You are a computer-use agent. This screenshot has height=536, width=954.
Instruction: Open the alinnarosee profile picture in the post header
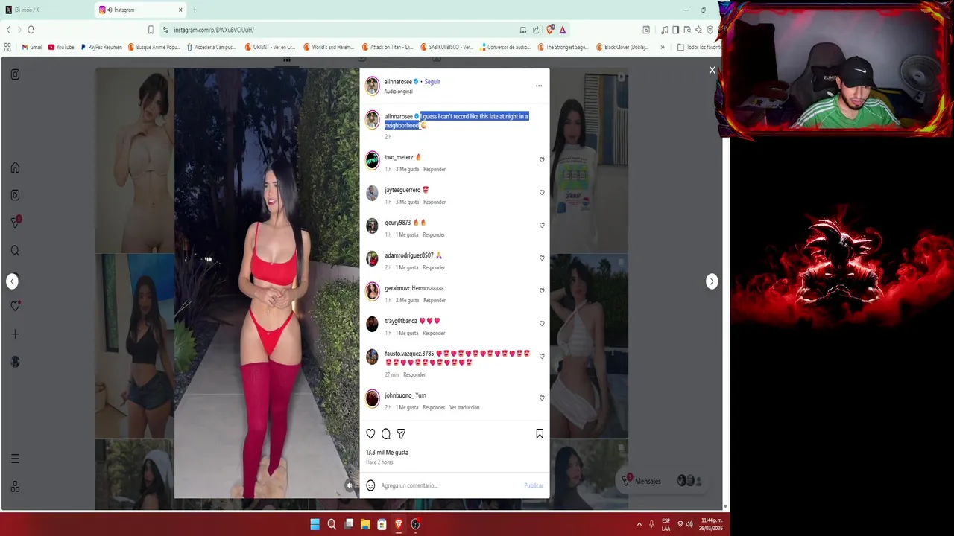[x=373, y=86]
